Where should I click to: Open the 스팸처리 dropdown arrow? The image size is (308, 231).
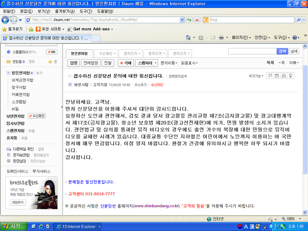pyautogui.click(x=156, y=63)
